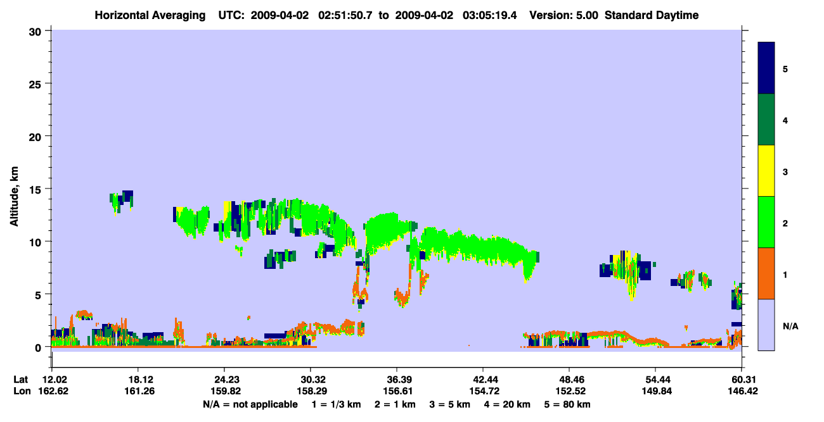824x422 pixels.
Task: Click the 'Lon' row label
Action: tap(22, 392)
